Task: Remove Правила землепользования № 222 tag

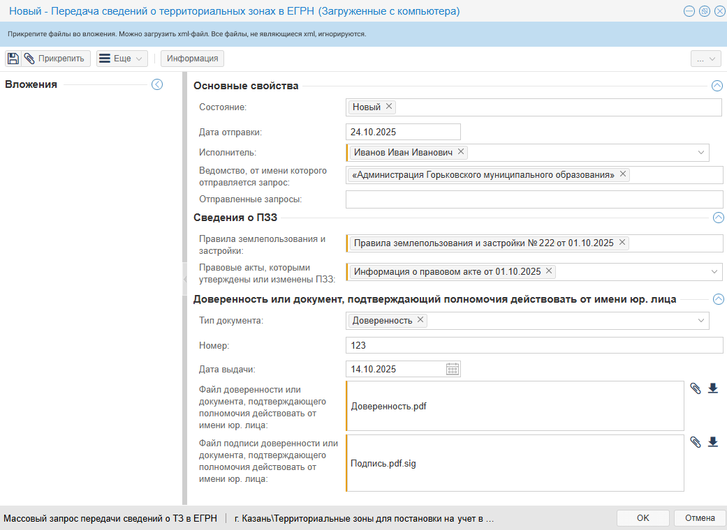Action: [622, 242]
